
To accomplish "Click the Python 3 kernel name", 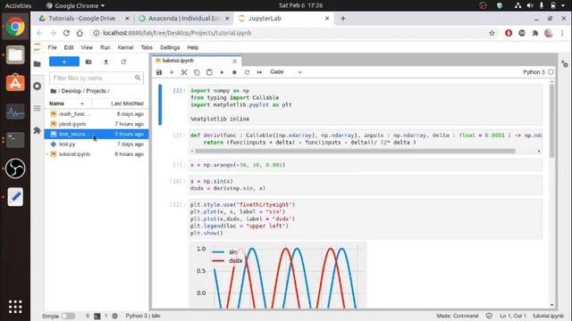I will click(534, 72).
